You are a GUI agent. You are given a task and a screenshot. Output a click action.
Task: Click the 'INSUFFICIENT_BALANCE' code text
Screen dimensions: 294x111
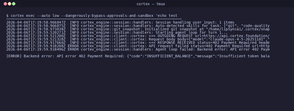tap(169, 56)
